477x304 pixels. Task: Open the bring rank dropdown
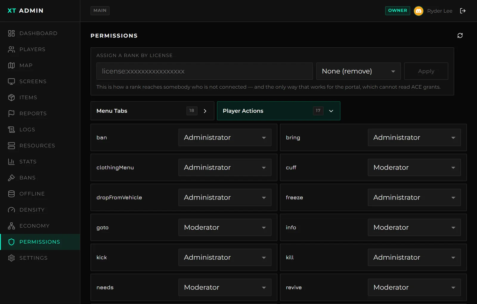pyautogui.click(x=414, y=137)
